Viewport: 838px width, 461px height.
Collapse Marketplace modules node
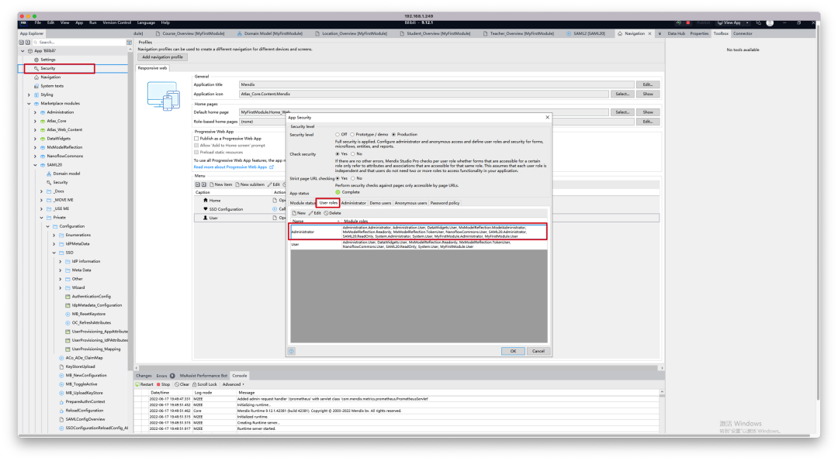tap(29, 104)
